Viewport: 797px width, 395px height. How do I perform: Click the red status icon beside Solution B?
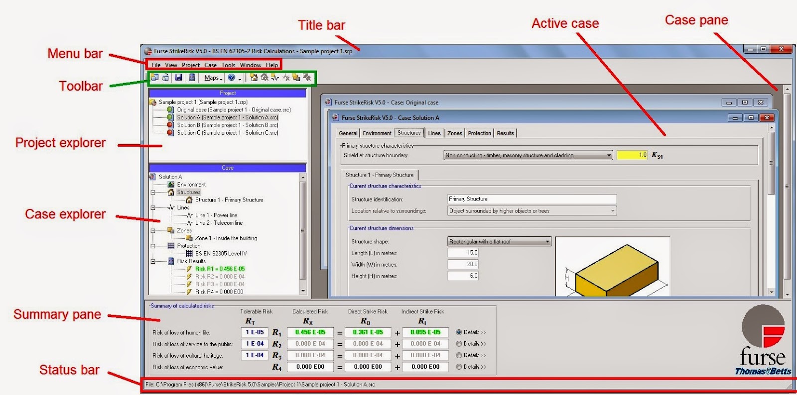click(170, 125)
